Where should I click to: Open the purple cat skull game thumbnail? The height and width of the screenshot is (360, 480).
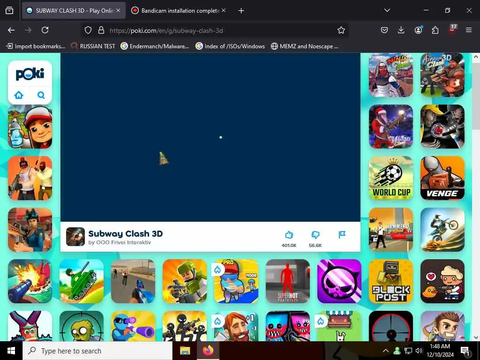pyautogui.click(x=339, y=281)
